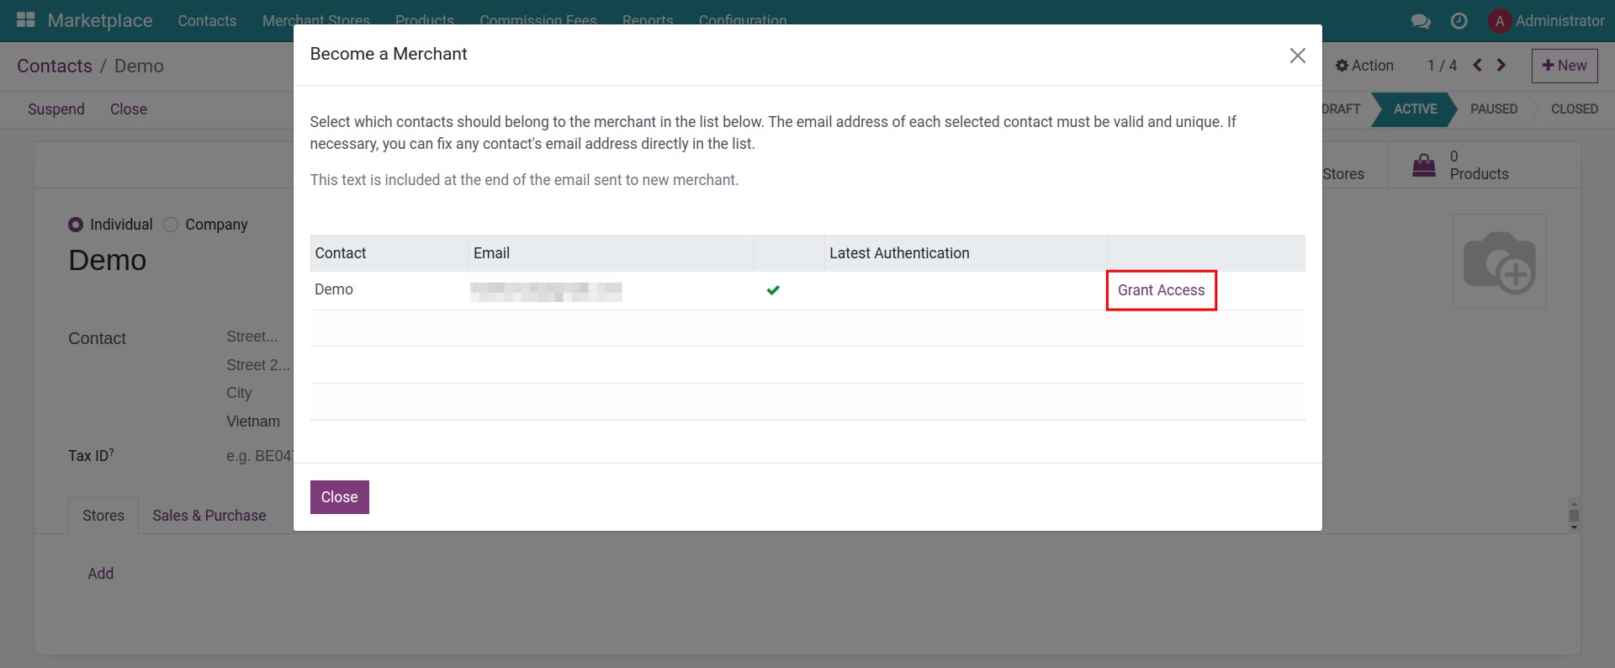Select the Individual radio button
Viewport: 1615px width, 668px height.
(76, 225)
